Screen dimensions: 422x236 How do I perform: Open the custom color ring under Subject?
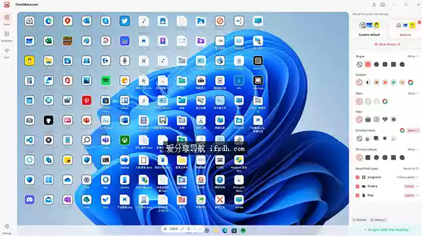(410, 82)
